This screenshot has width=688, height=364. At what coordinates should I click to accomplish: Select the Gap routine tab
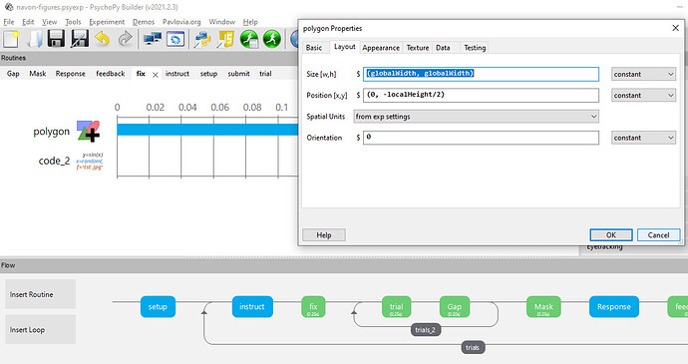tap(13, 74)
